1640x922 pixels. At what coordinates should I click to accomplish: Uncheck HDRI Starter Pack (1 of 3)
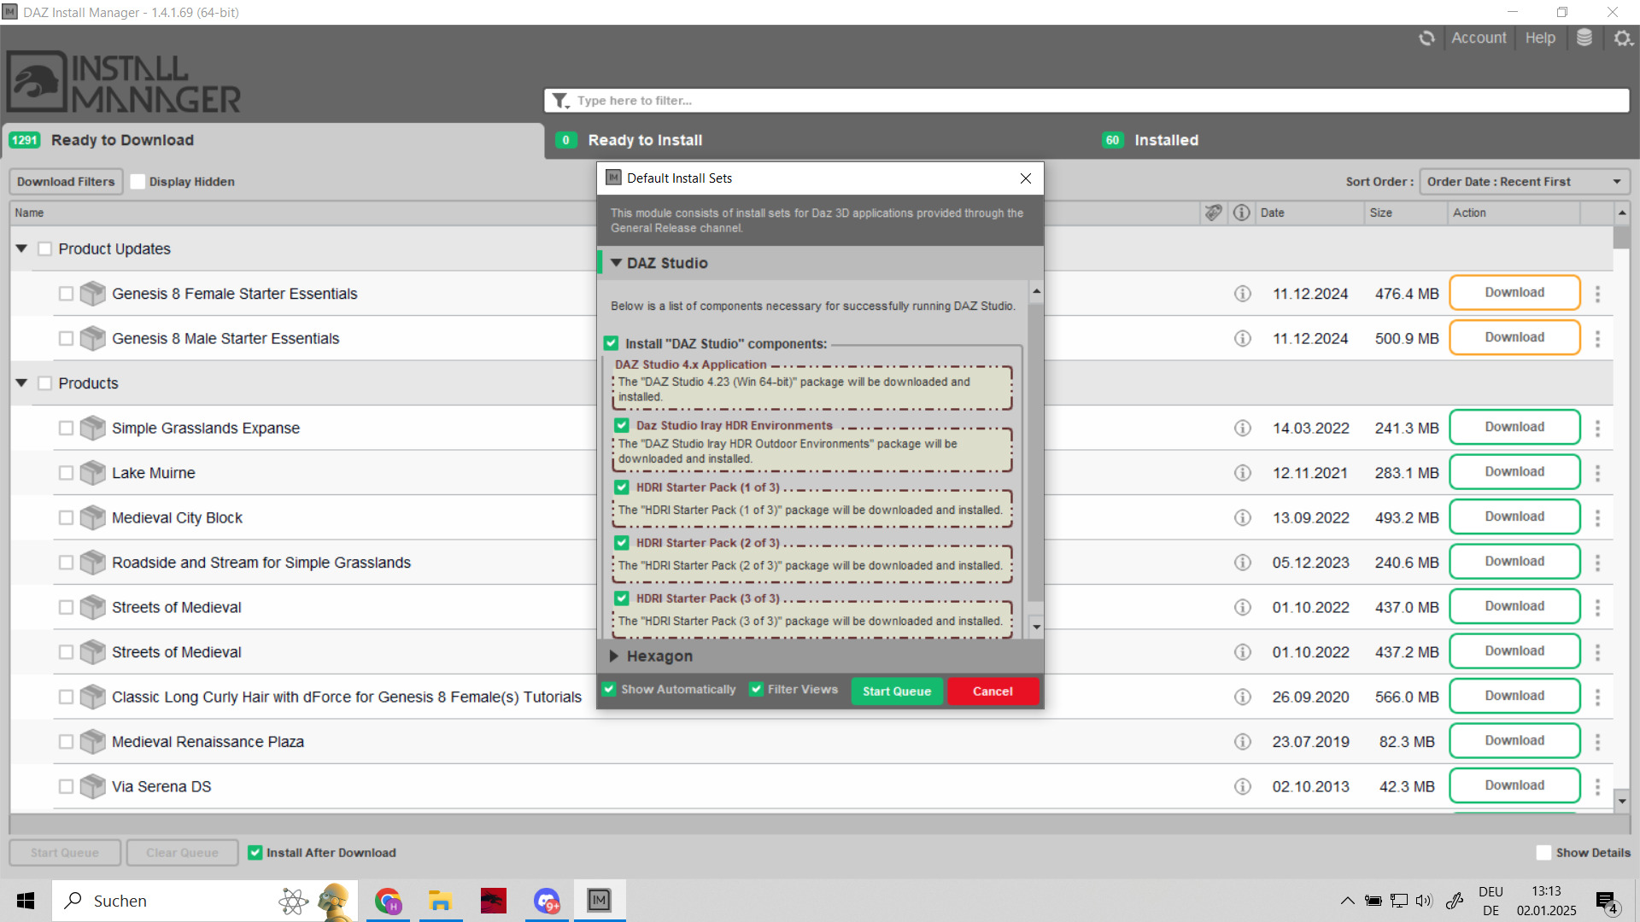point(622,487)
